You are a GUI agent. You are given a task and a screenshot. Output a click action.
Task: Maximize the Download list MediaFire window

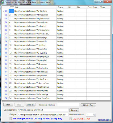click(101, 2)
